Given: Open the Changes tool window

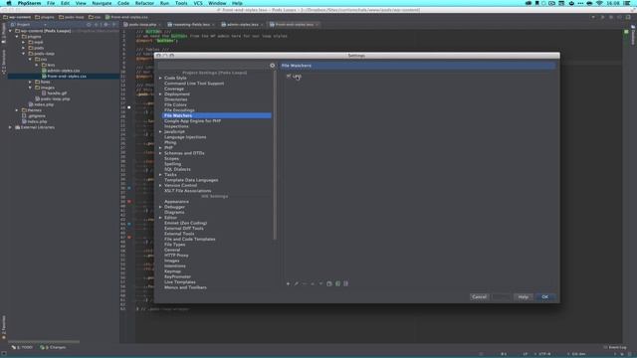Looking at the screenshot, I should coord(53,347).
